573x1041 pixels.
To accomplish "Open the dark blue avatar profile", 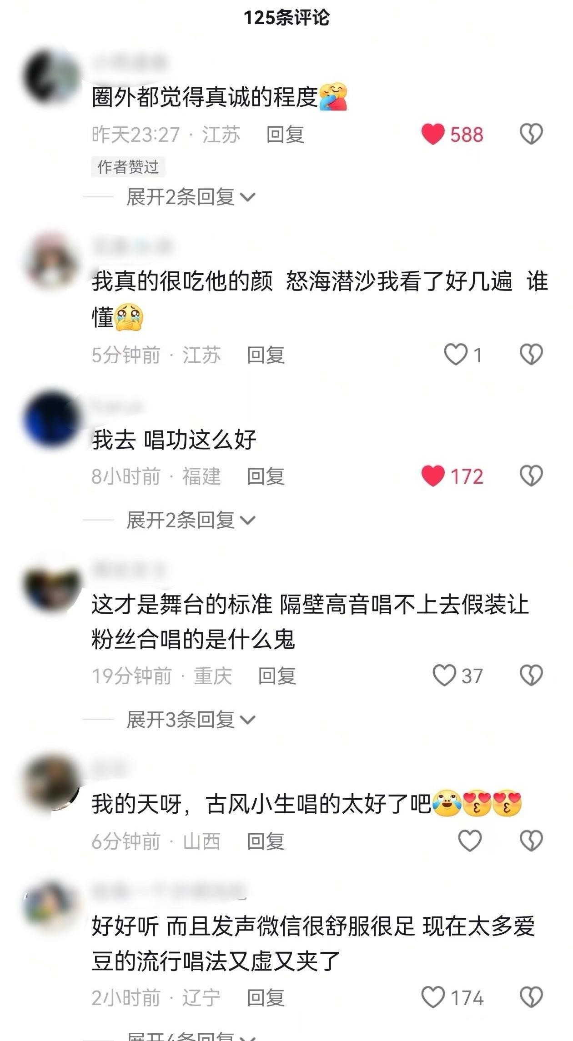I will click(51, 419).
